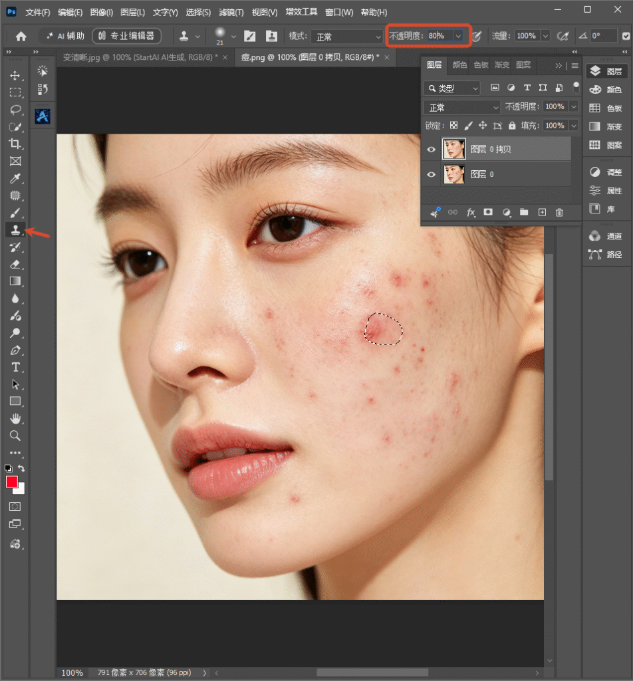Image resolution: width=633 pixels, height=681 pixels.
Task: Select the Hand tool
Action: [x=15, y=419]
